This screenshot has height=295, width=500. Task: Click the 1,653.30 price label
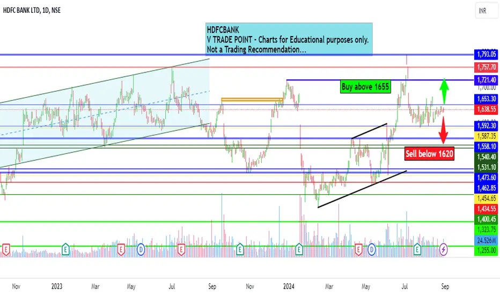coord(486,99)
